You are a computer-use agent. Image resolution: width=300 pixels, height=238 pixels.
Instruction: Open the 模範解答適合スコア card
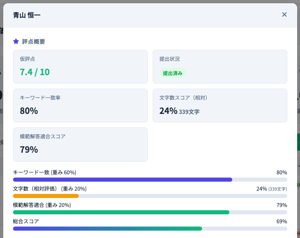coord(80,144)
